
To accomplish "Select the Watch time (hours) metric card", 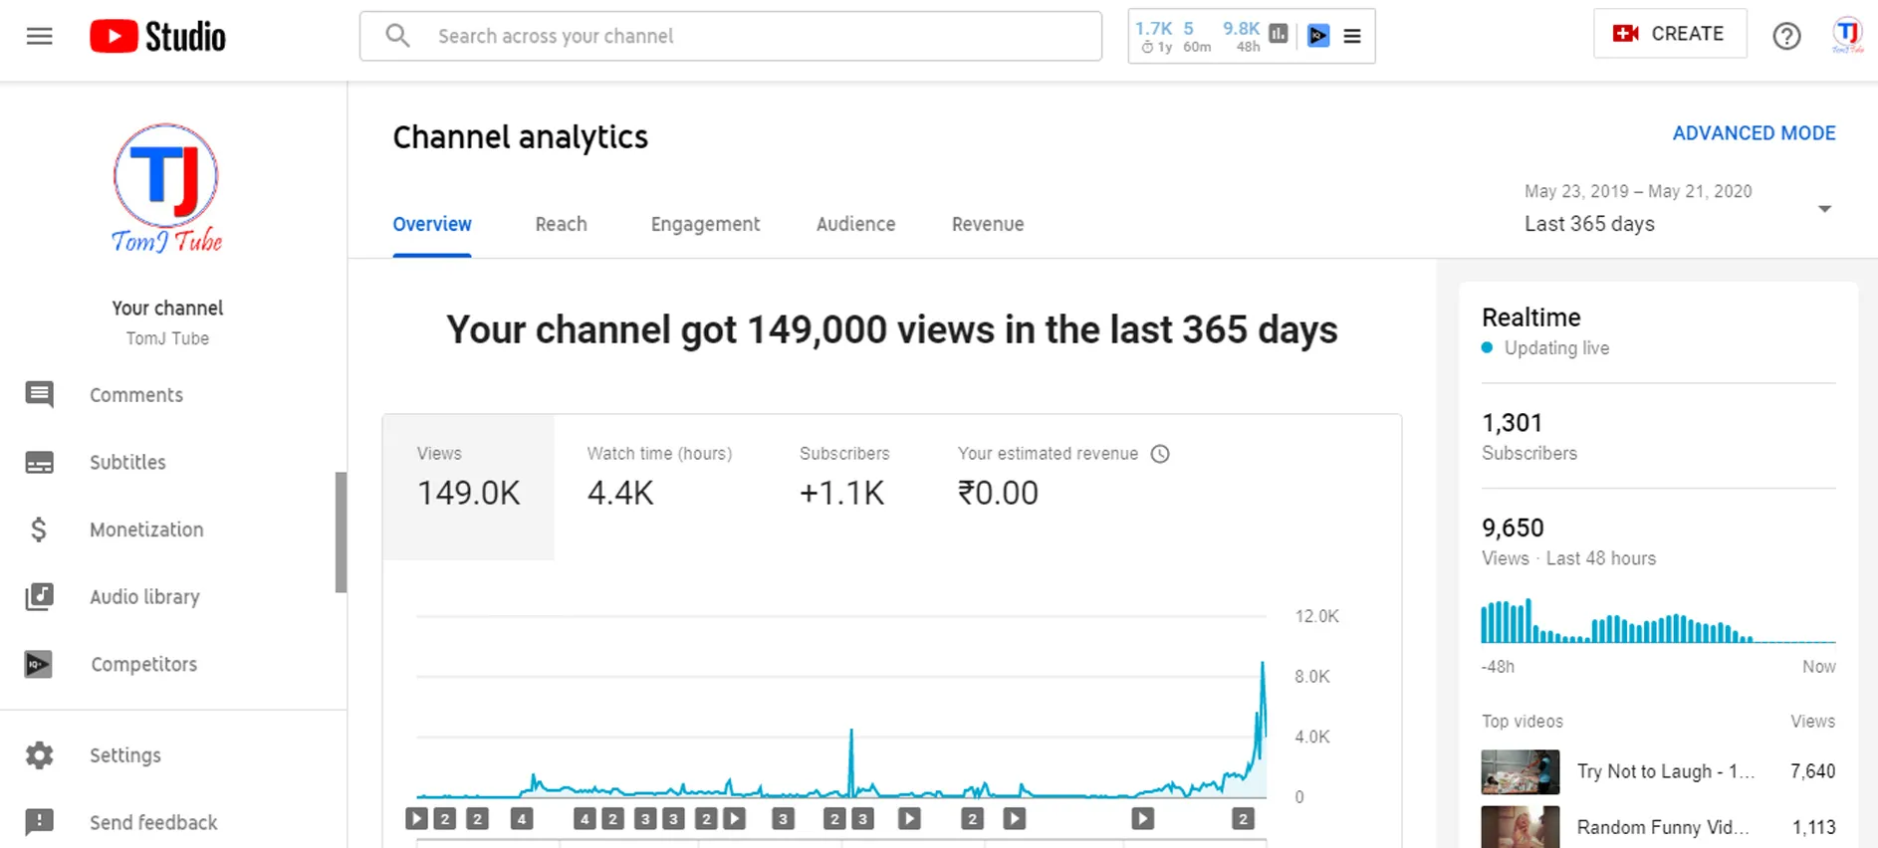I will pos(659,476).
